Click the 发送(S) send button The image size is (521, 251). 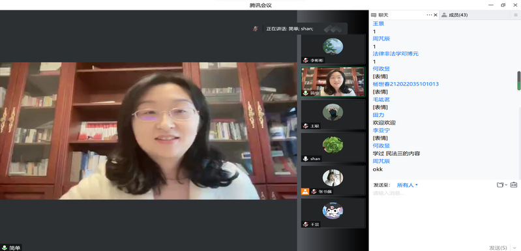coord(498,248)
